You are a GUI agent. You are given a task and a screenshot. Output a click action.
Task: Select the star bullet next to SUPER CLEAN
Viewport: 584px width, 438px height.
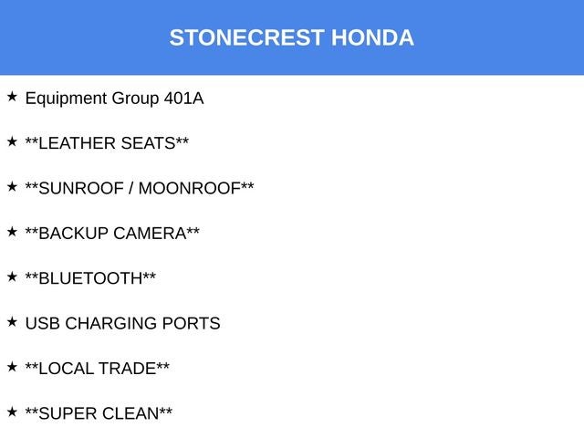12,412
